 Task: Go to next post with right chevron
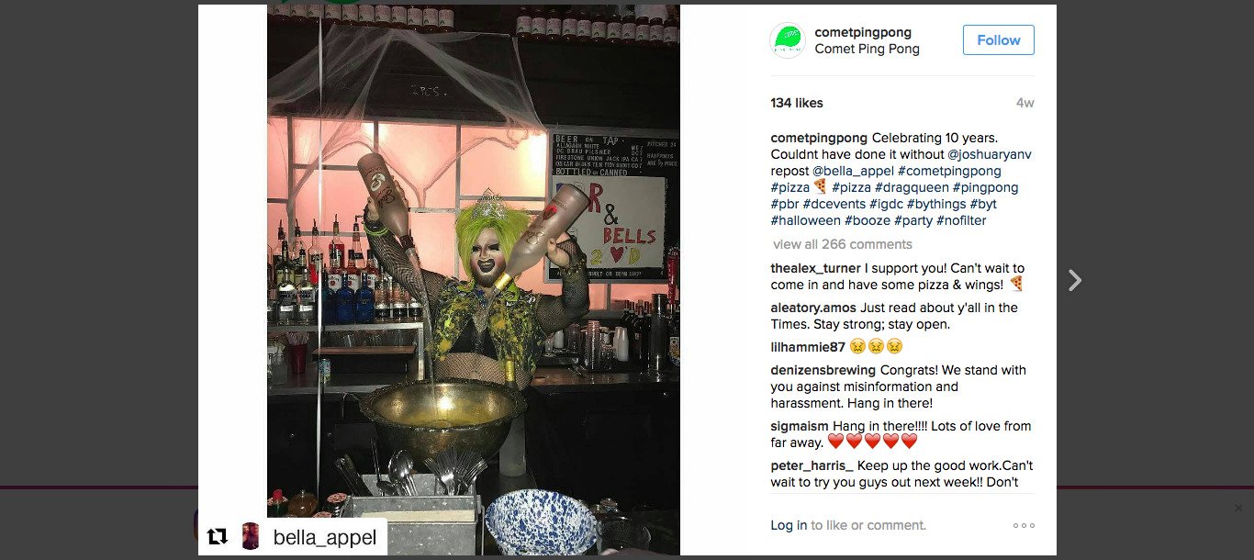(1075, 280)
